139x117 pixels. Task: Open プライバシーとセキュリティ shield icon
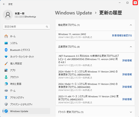tap(6, 104)
